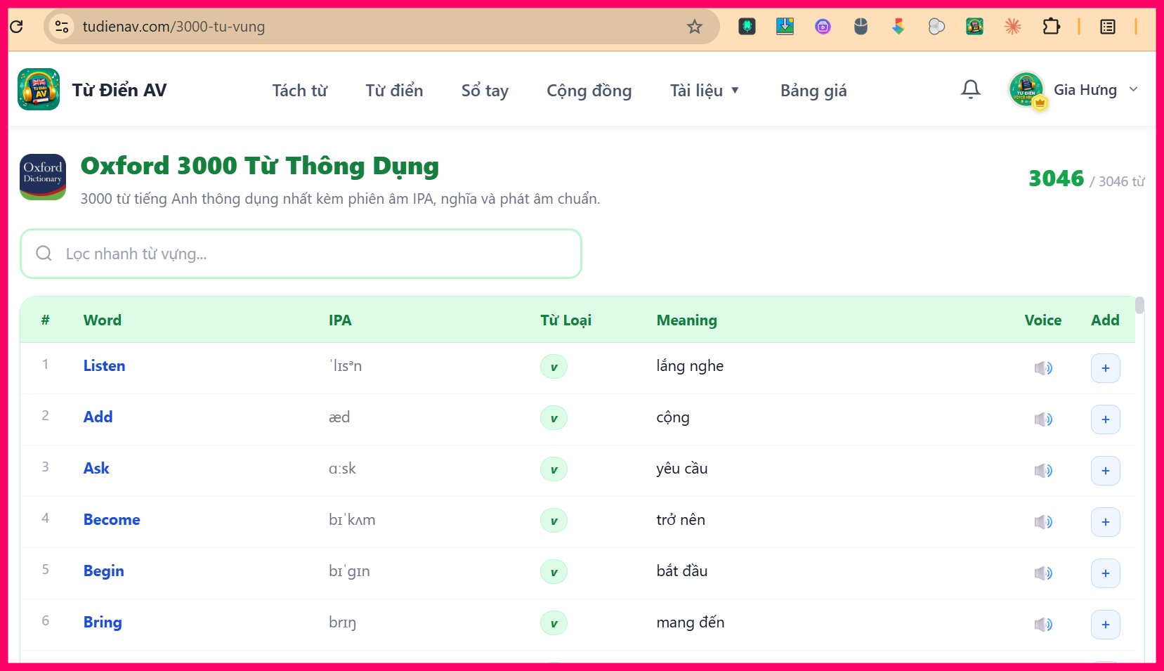Screen dimensions: 1164x671
Task: Open the word link Ask
Action: pos(96,469)
